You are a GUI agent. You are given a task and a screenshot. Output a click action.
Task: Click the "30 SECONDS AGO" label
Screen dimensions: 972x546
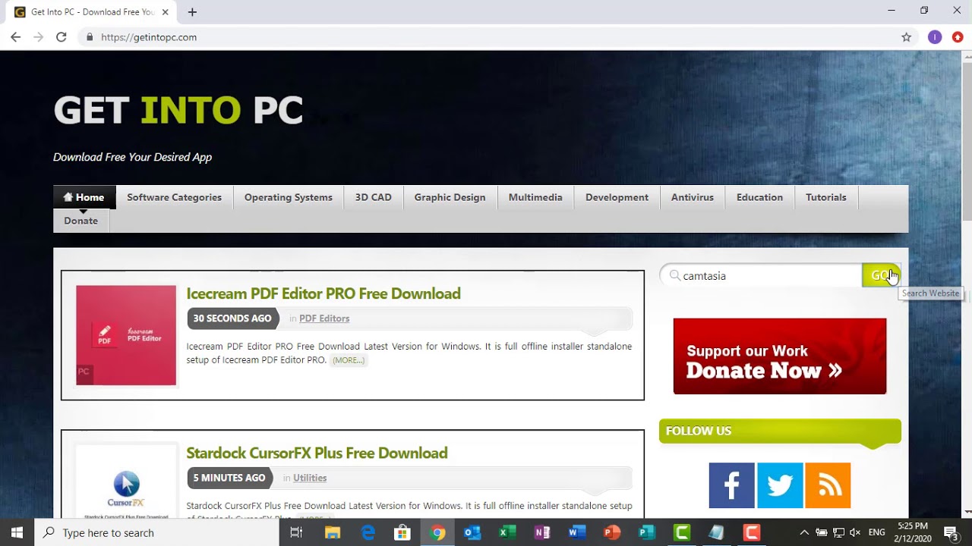tap(232, 318)
